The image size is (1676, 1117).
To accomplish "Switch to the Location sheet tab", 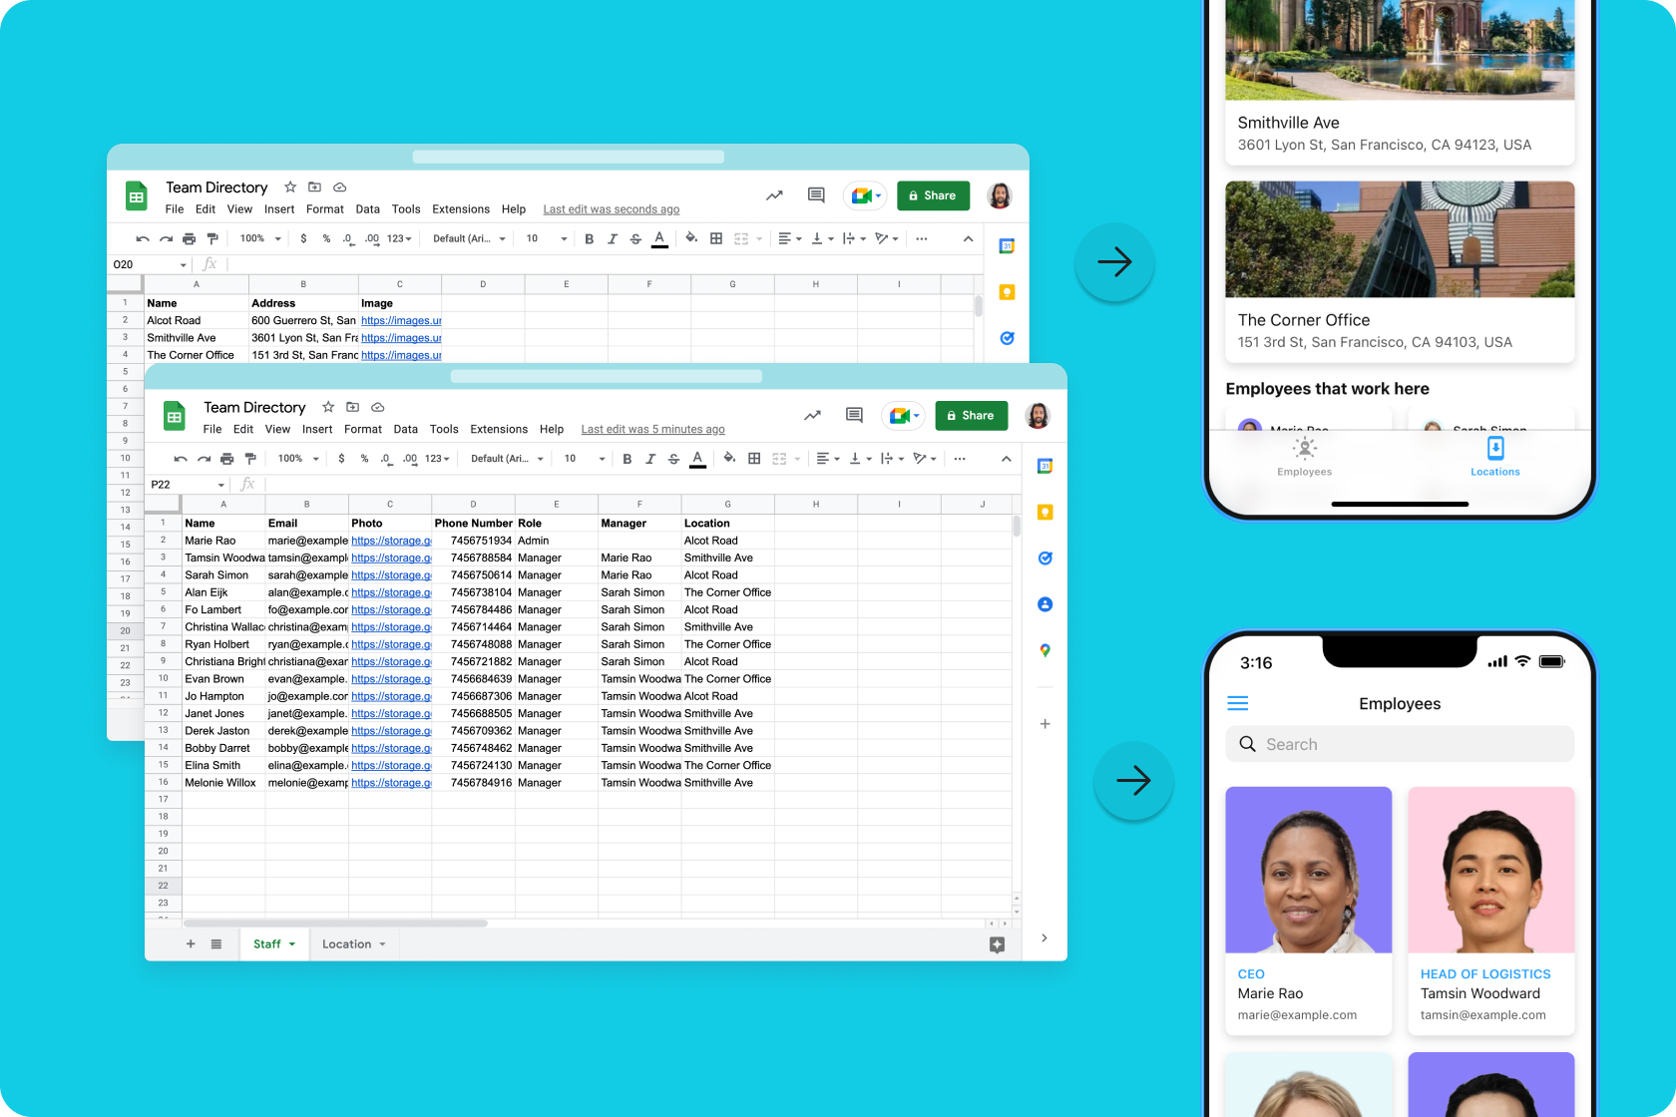I will (x=346, y=943).
